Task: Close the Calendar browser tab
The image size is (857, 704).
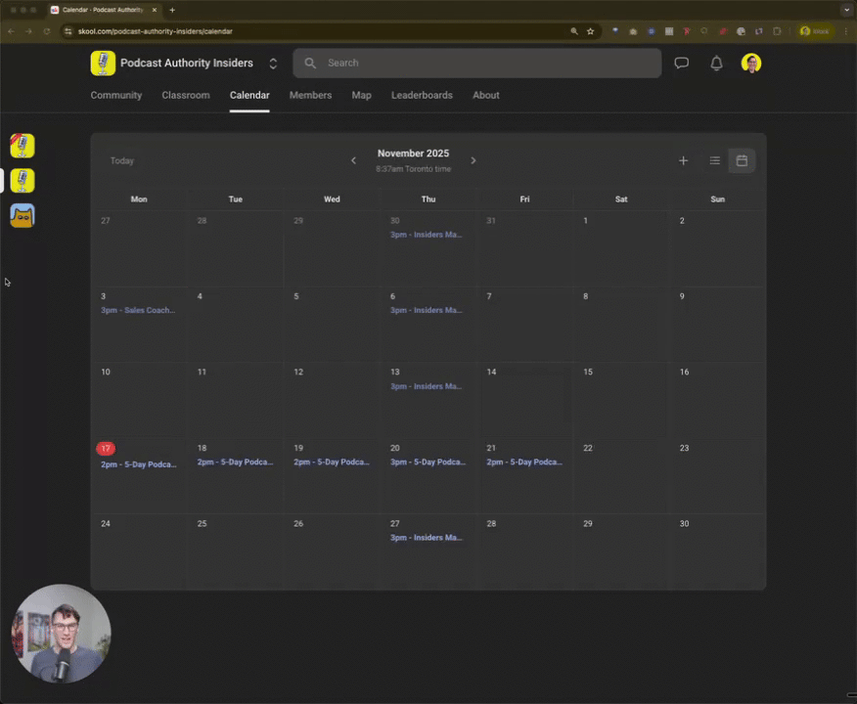Action: pyautogui.click(x=155, y=10)
